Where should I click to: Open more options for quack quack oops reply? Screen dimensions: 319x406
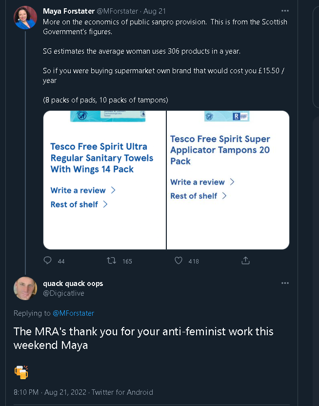click(x=285, y=283)
